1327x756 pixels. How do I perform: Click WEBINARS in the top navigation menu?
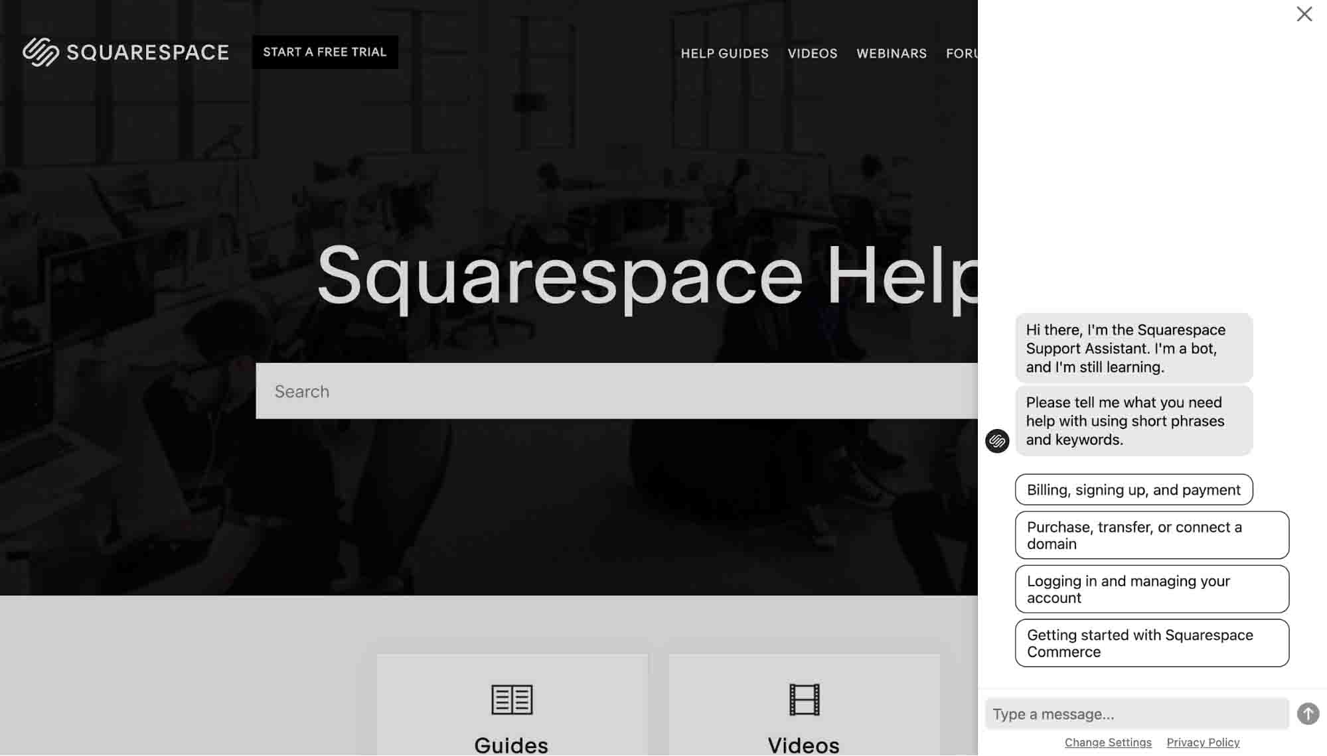(x=892, y=52)
